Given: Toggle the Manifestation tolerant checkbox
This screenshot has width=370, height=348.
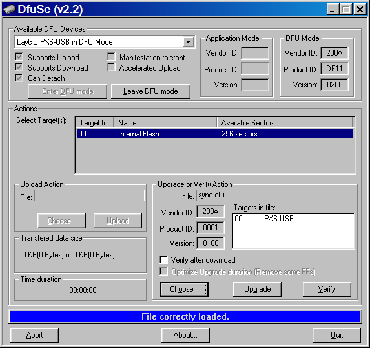Looking at the screenshot, I should pos(111,57).
